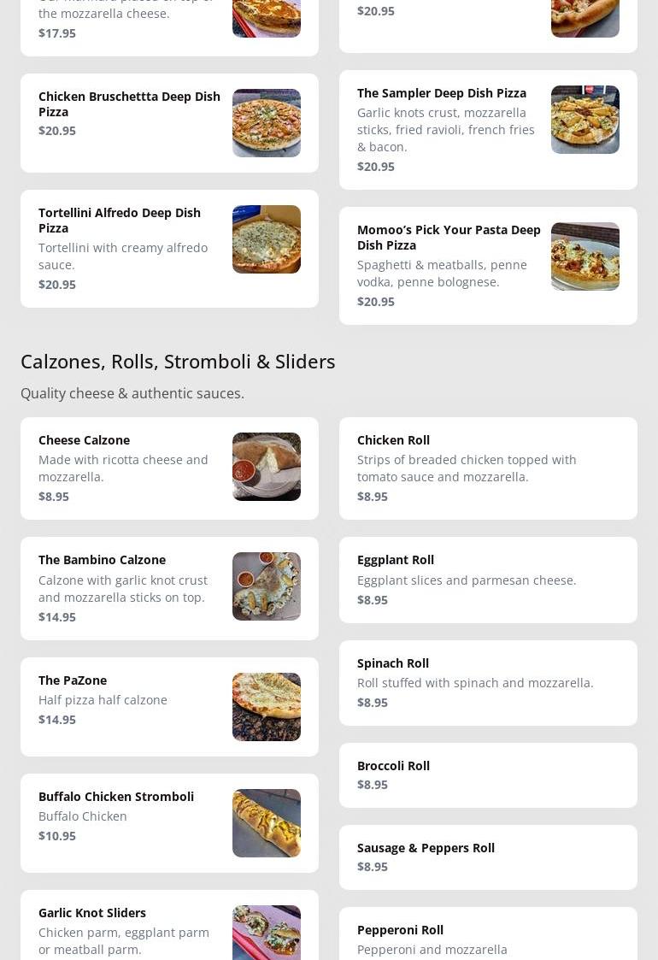Image resolution: width=658 pixels, height=960 pixels.
Task: Open Chicken Bruschetta Deep Dish Pizza photo
Action: 267,123
